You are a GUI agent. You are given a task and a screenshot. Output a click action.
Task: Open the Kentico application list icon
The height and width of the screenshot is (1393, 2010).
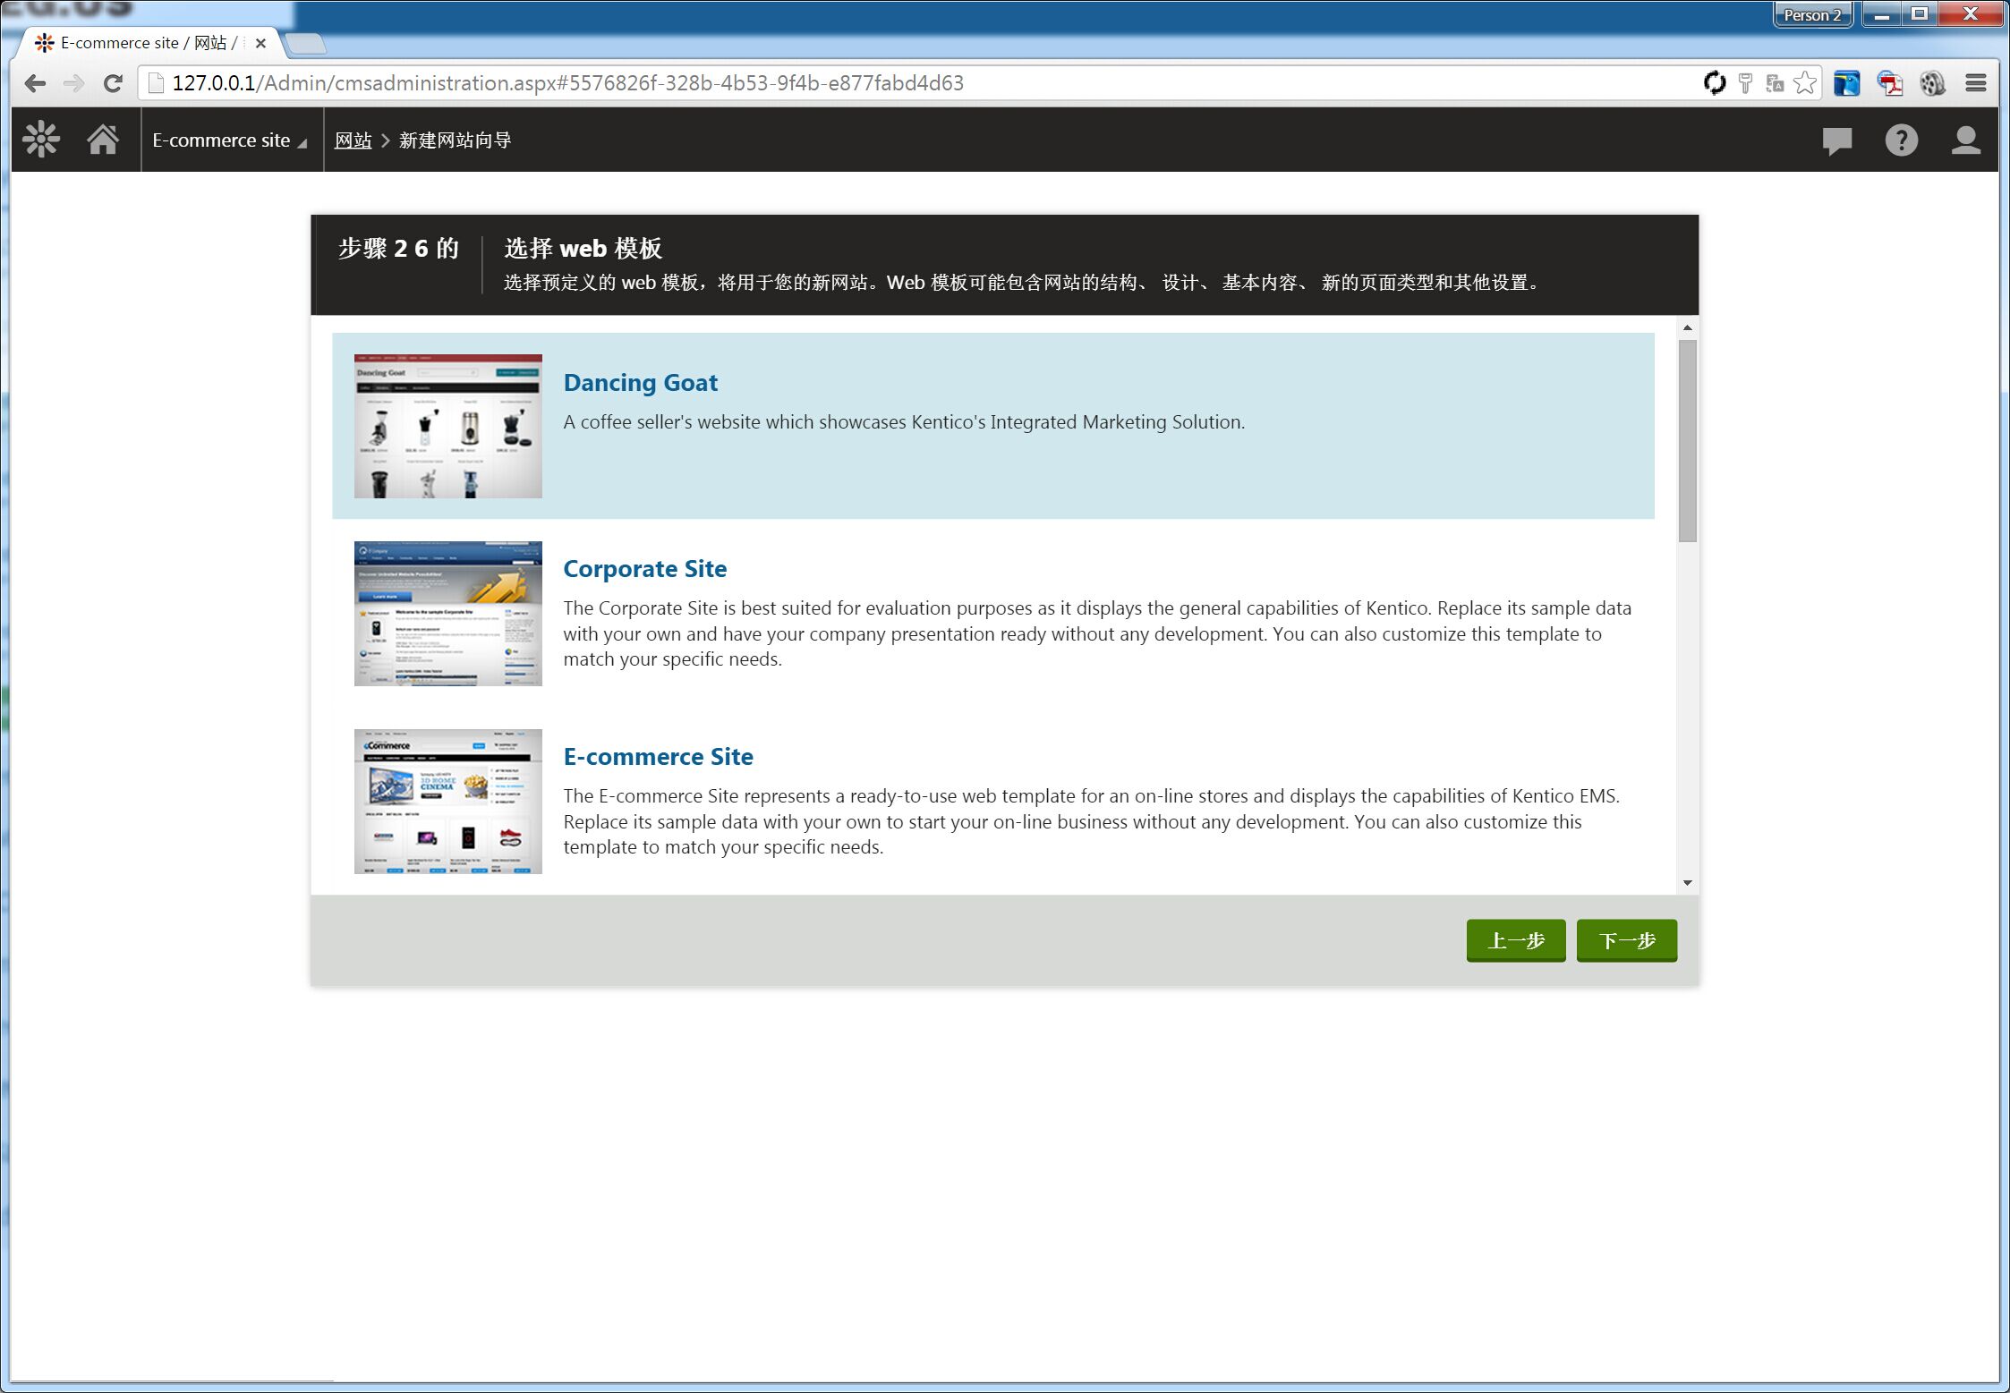click(x=41, y=140)
